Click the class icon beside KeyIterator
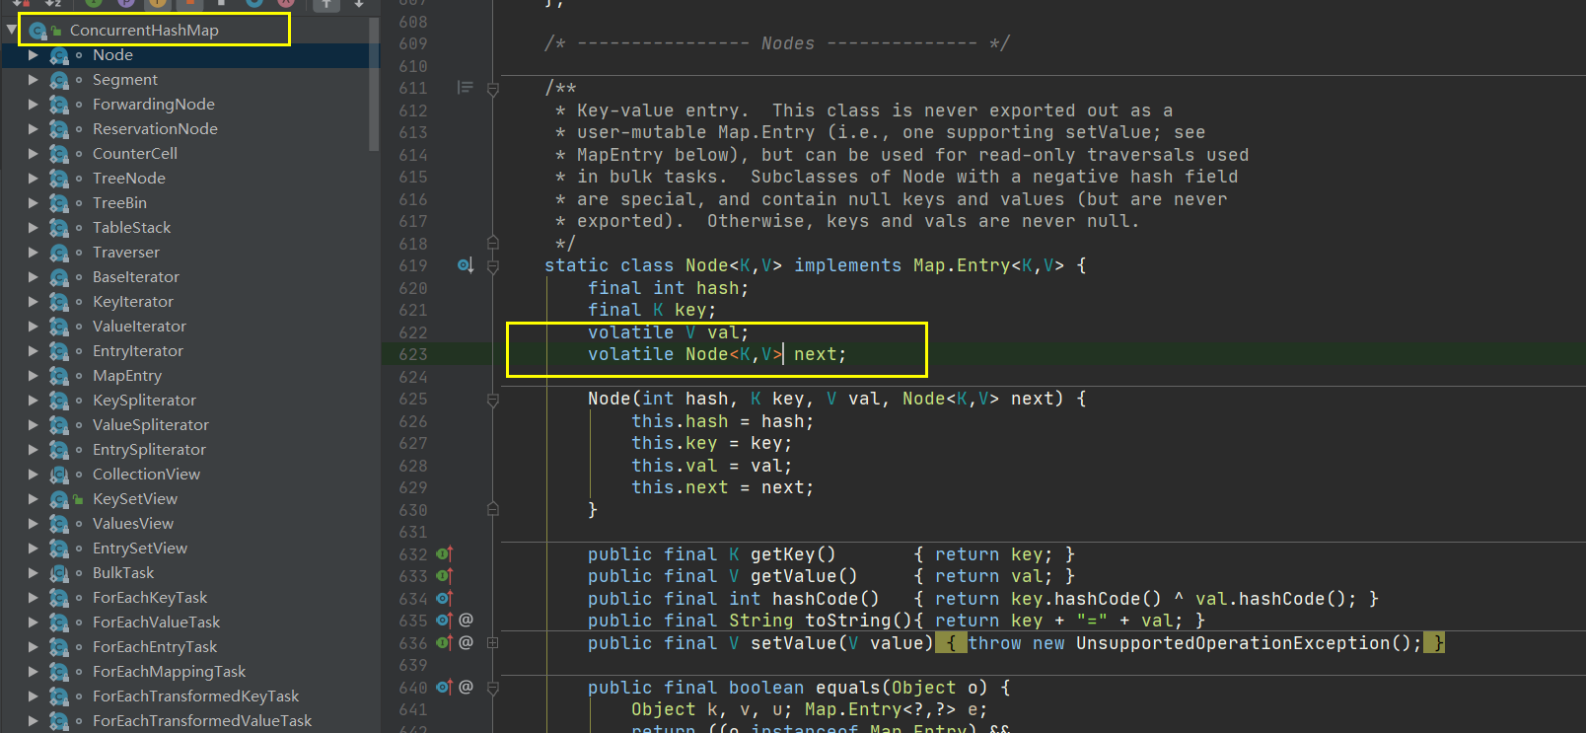The width and height of the screenshot is (1586, 733). click(59, 302)
